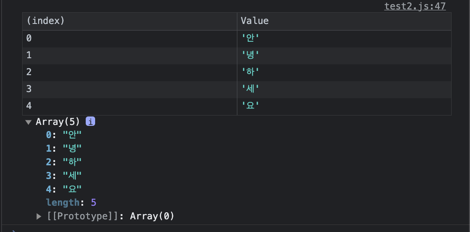This screenshot has height=232, width=470.
Task: Expand the [[Prototype]] entry
Action: (x=39, y=216)
